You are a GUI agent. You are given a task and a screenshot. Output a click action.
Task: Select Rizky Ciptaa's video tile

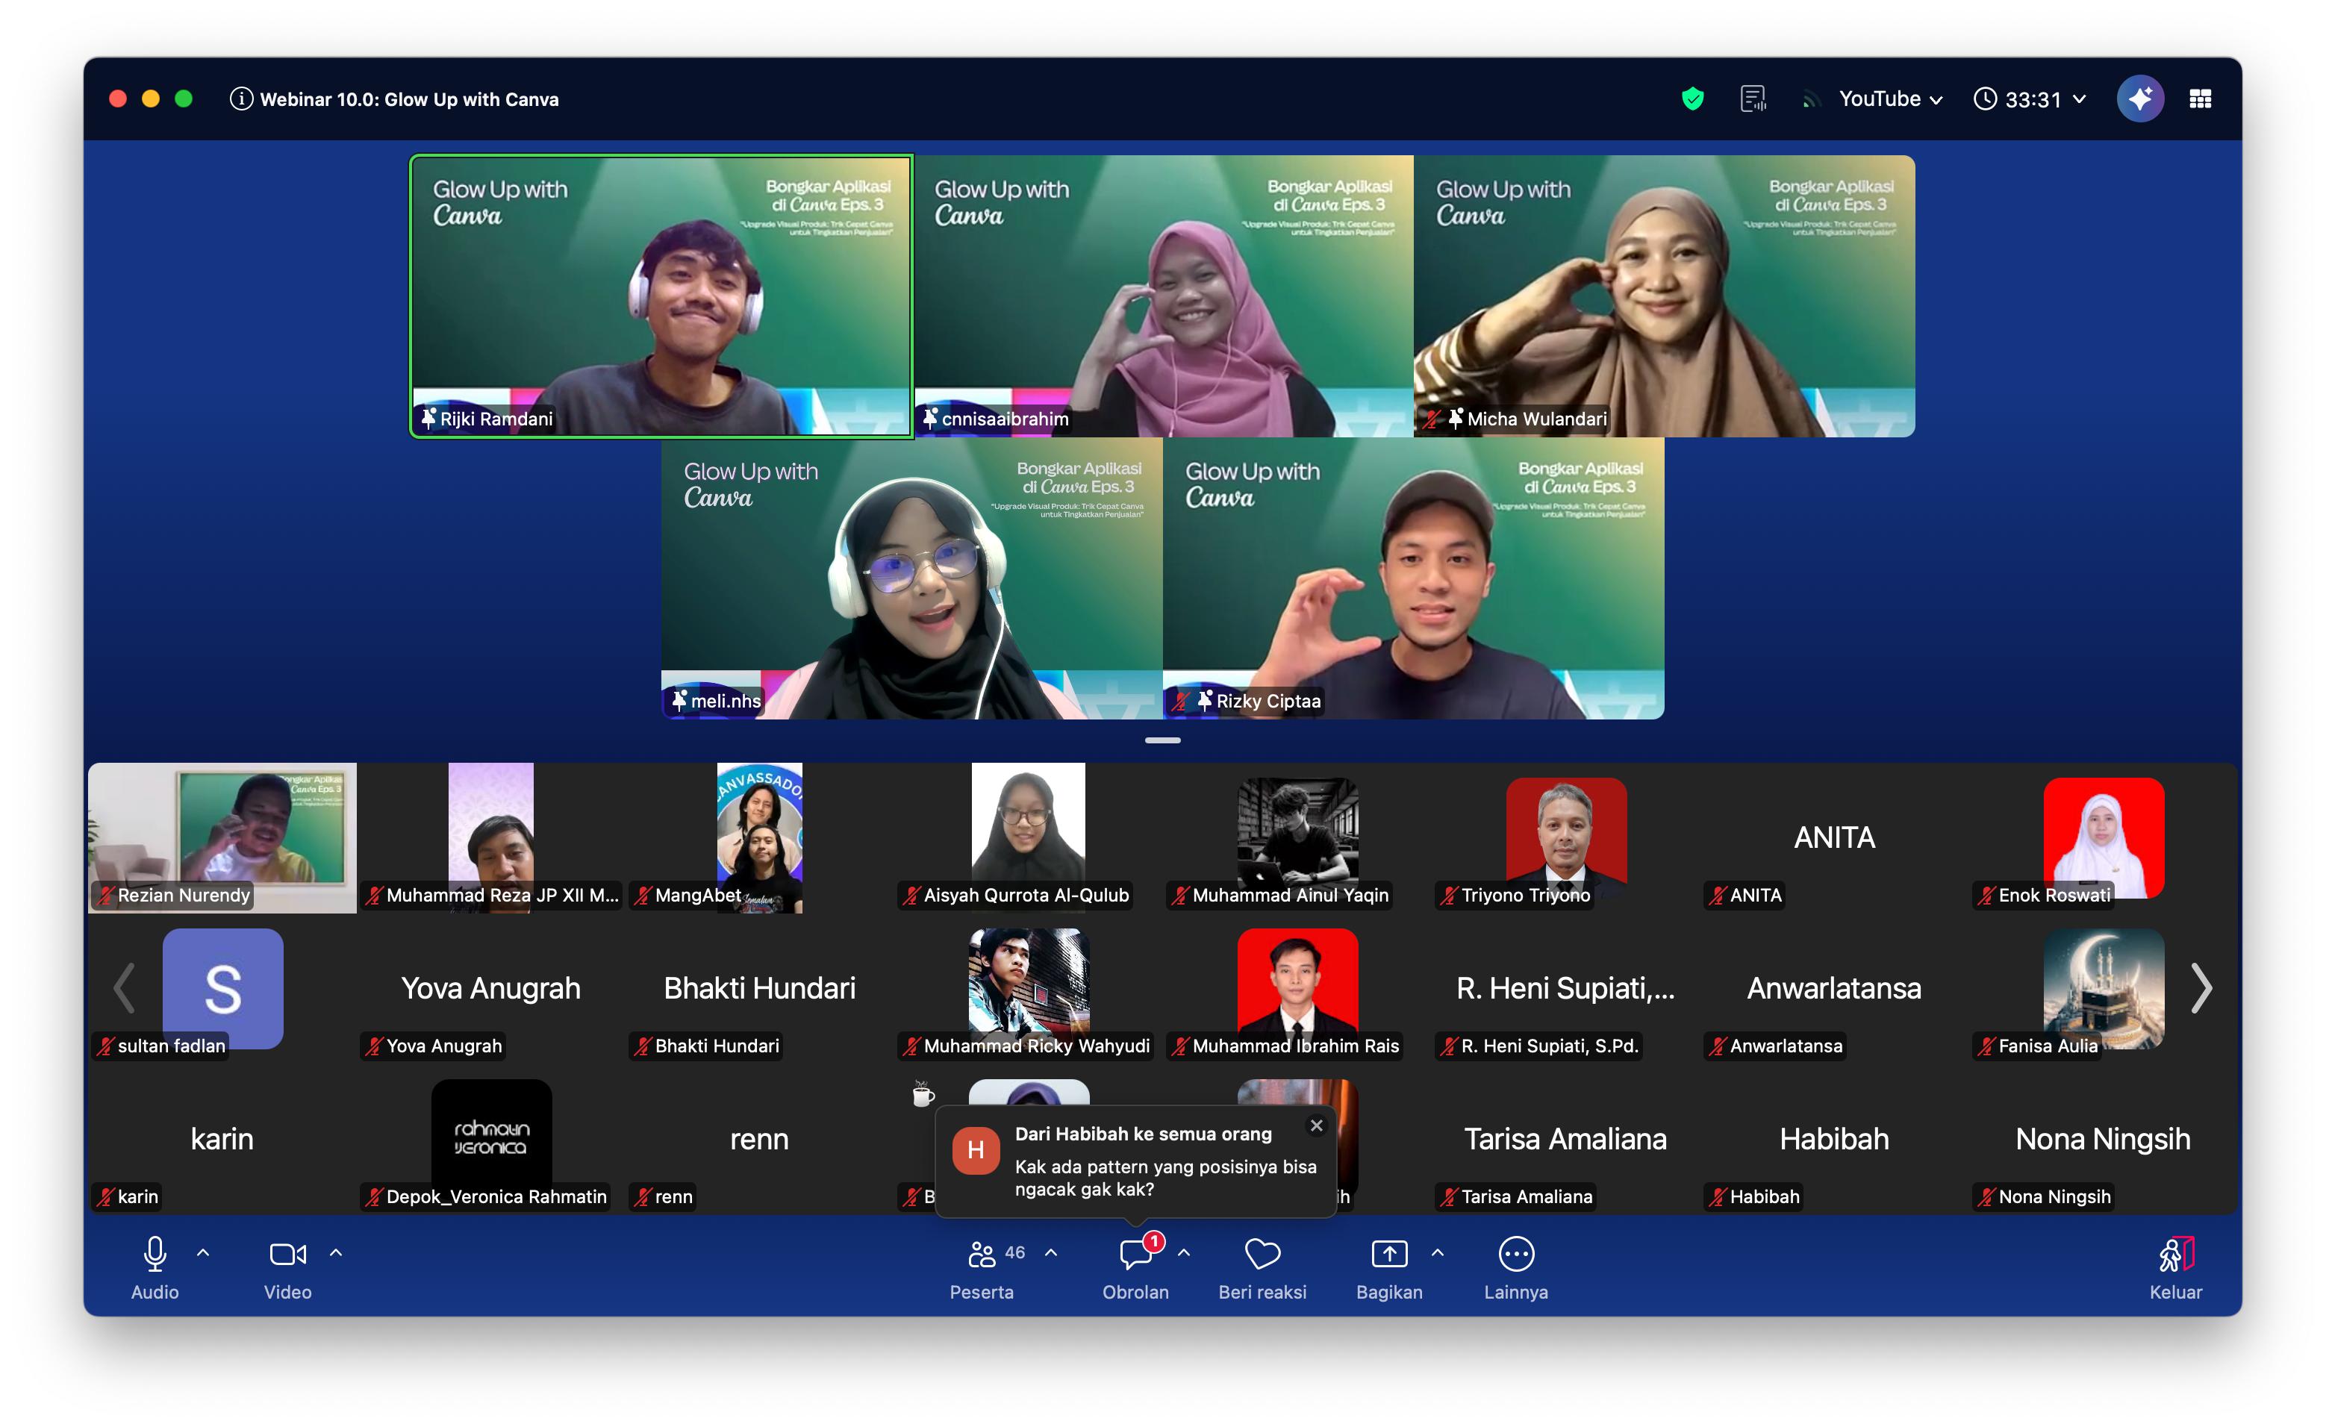[1413, 578]
